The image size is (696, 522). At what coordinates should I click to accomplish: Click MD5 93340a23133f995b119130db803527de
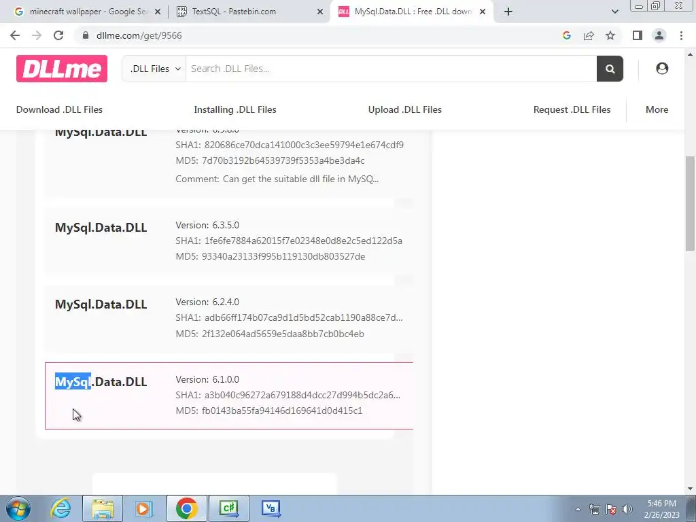pyautogui.click(x=271, y=256)
